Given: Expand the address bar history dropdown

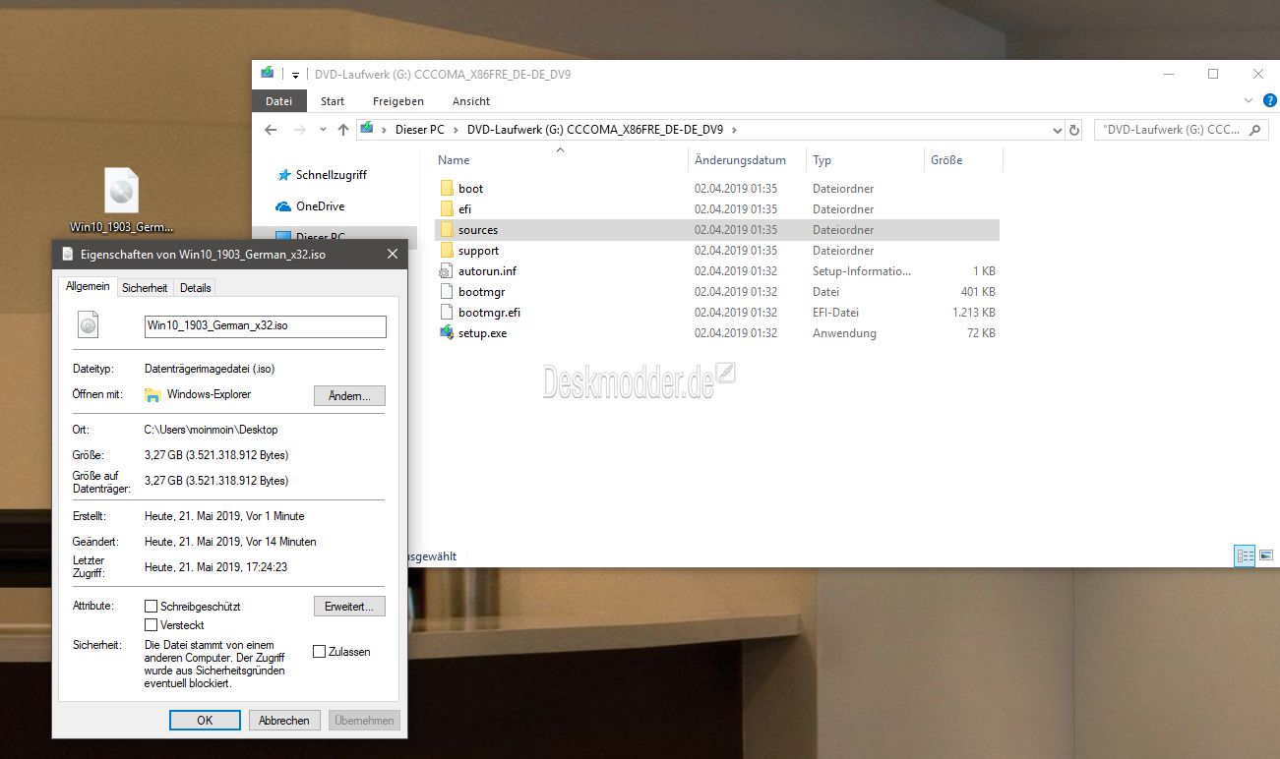Looking at the screenshot, I should tap(1058, 130).
